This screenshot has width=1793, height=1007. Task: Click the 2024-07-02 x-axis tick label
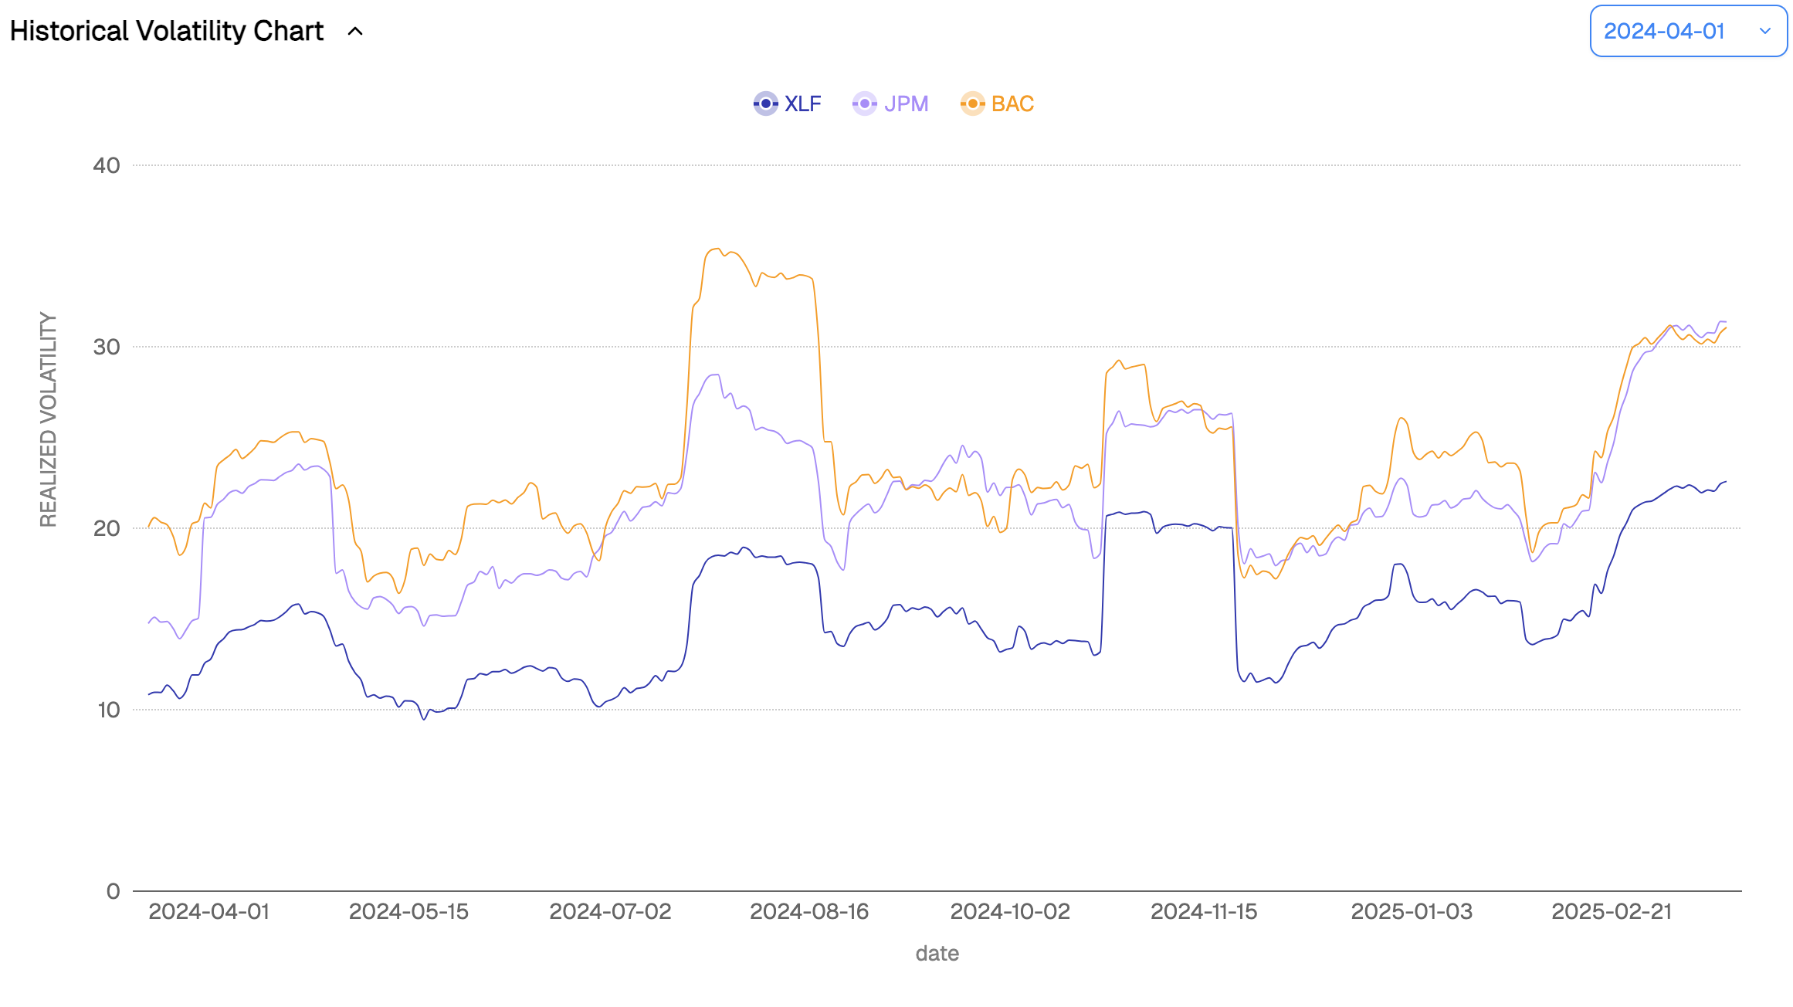point(610,912)
